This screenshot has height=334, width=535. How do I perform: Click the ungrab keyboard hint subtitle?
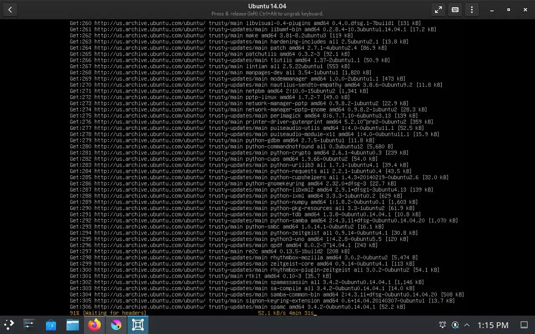(267, 14)
